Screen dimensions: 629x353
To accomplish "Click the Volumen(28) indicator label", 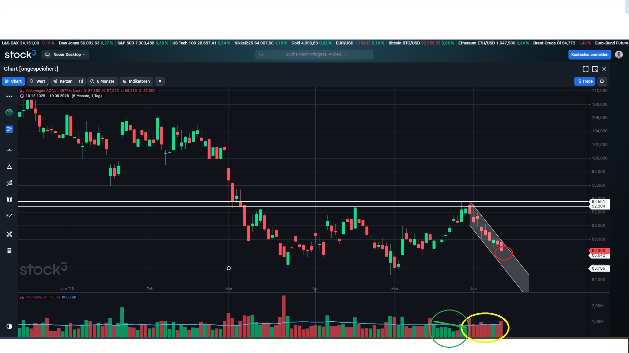I will coord(36,297).
